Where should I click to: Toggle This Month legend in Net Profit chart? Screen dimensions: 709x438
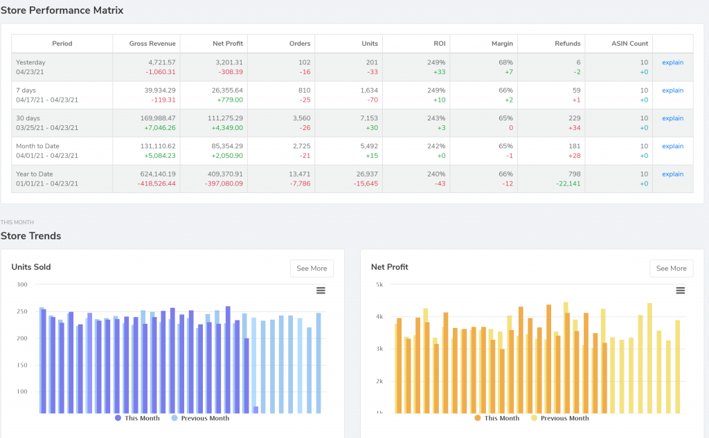497,418
